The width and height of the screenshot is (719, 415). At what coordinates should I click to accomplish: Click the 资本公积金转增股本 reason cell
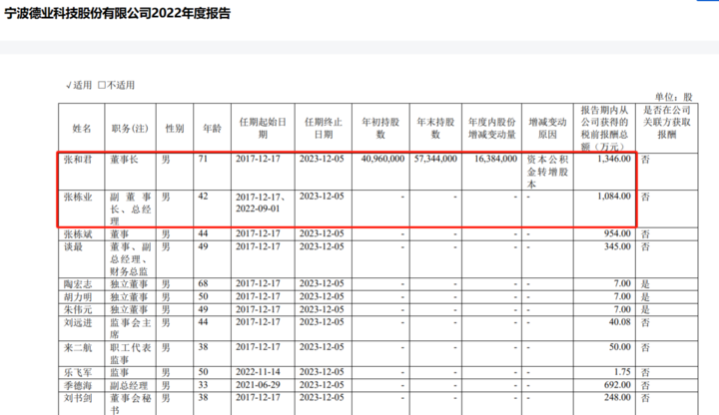547,172
